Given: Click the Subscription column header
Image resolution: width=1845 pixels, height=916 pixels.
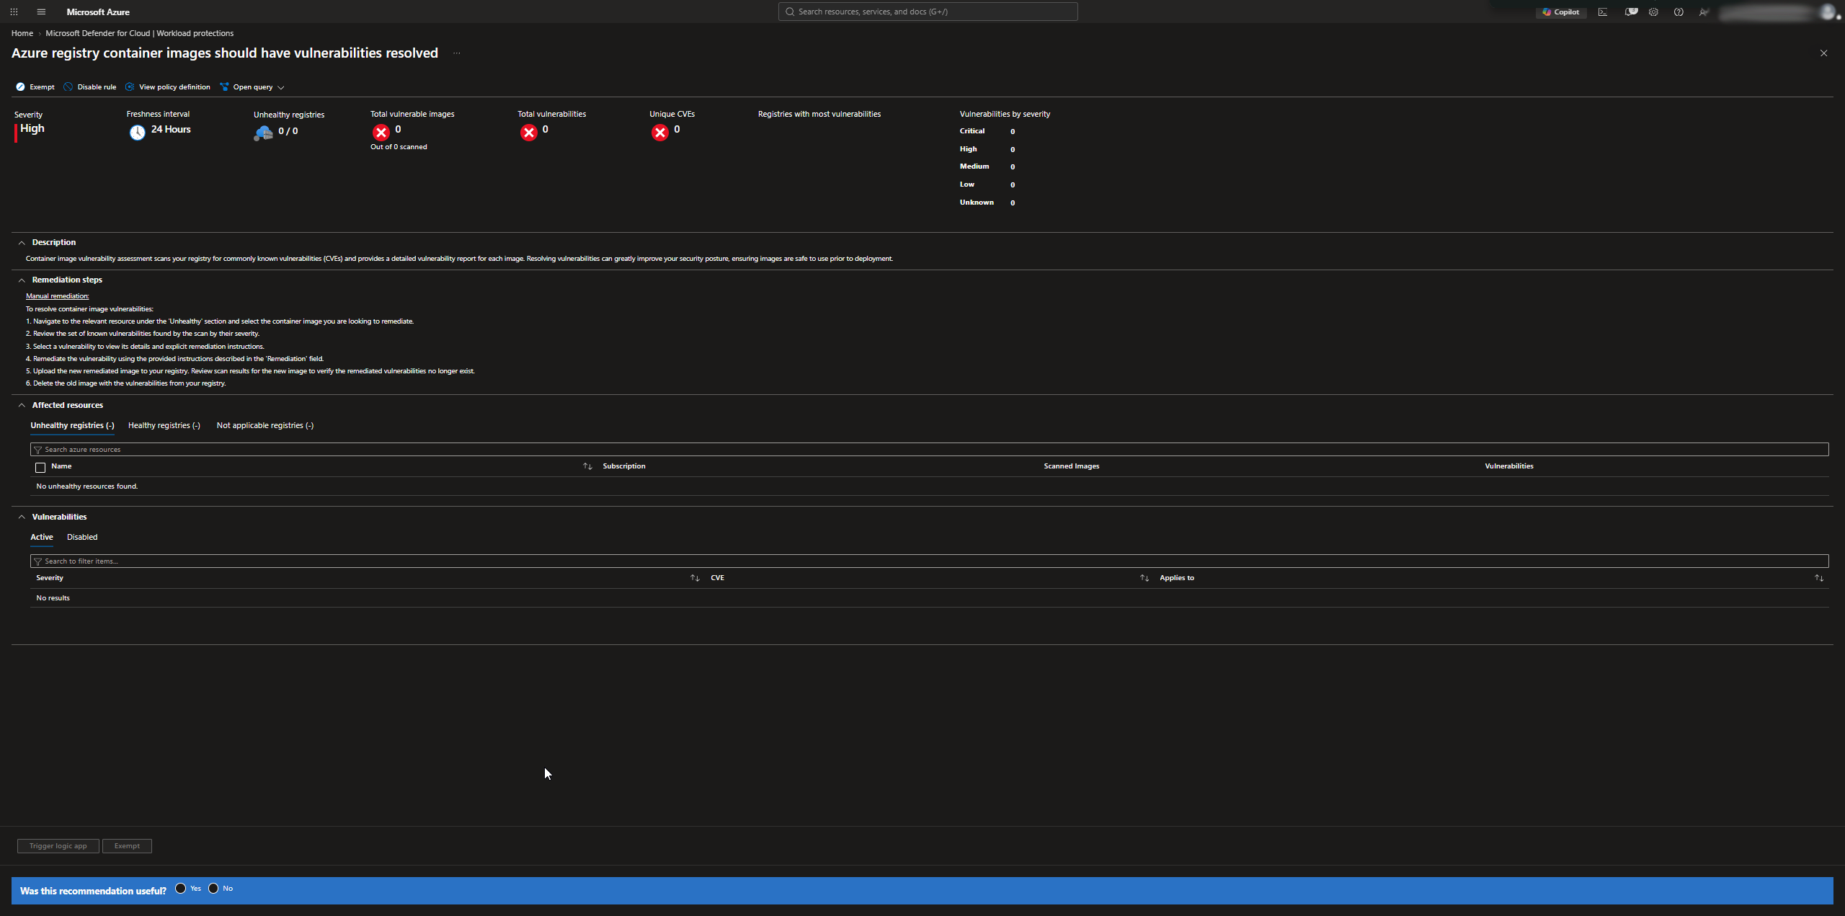Looking at the screenshot, I should click(624, 466).
